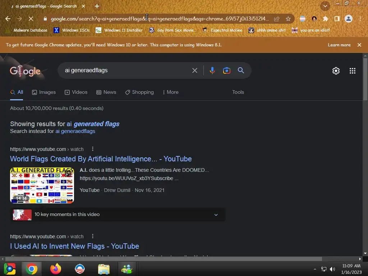The height and width of the screenshot is (276, 368).
Task: Open Google quick settings gear
Action: coord(336,71)
